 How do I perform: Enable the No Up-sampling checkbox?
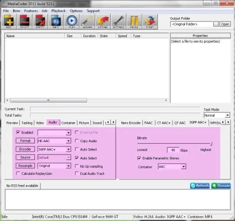pos(76,166)
